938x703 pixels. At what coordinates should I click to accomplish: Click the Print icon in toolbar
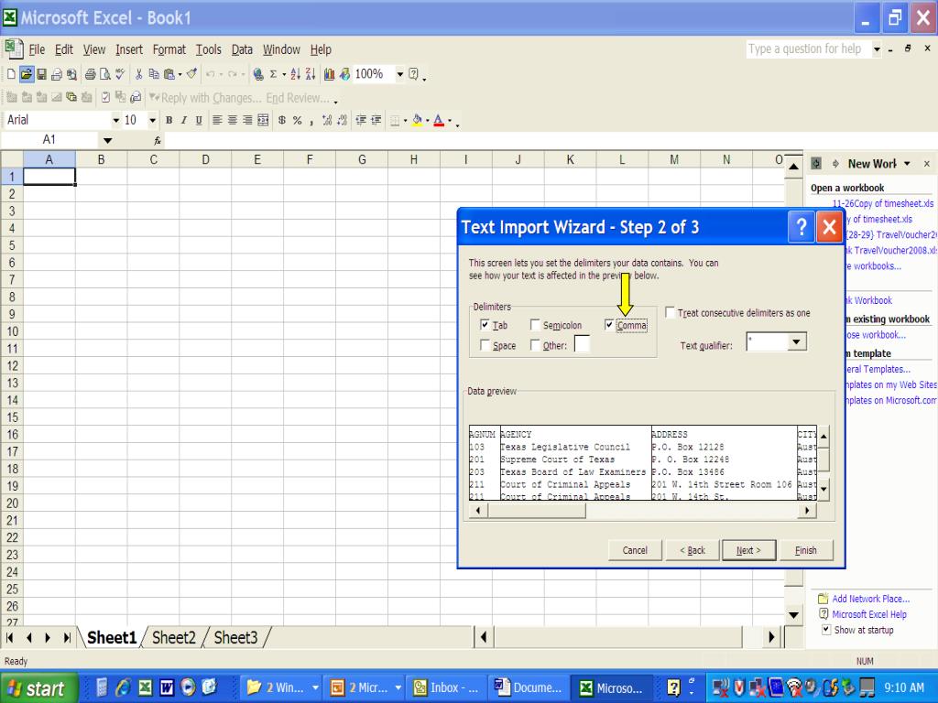click(x=91, y=74)
